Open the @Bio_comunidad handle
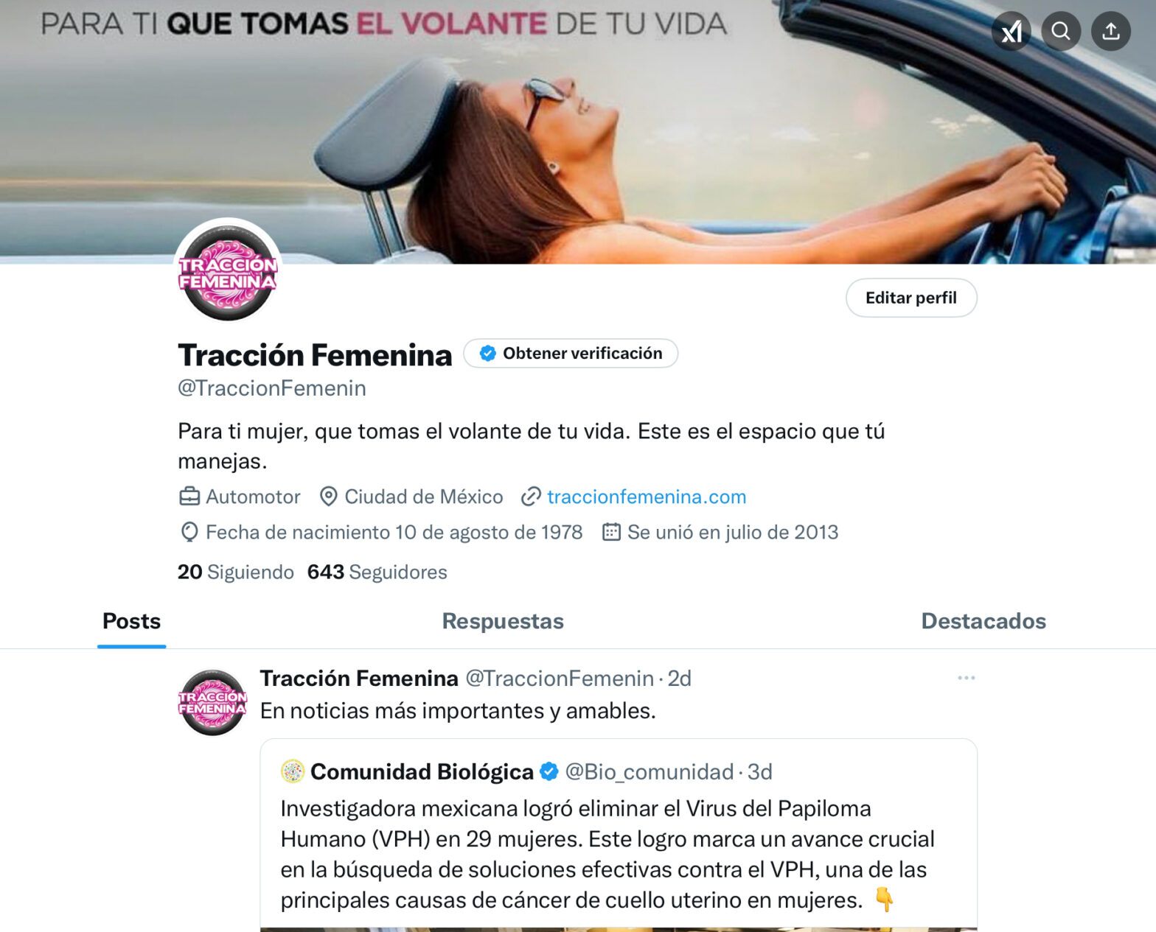 click(650, 771)
